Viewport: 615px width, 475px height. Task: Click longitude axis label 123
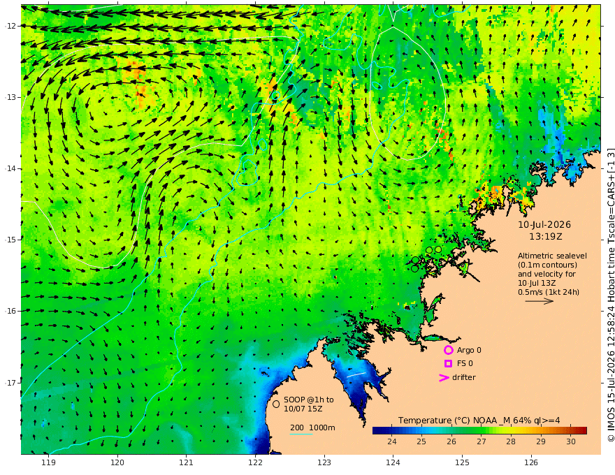(324, 462)
